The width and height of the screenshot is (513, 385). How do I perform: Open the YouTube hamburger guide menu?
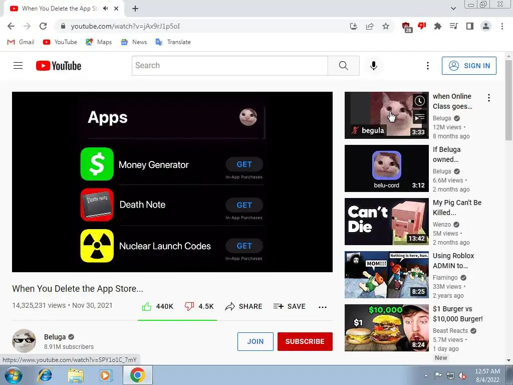pyautogui.click(x=18, y=66)
